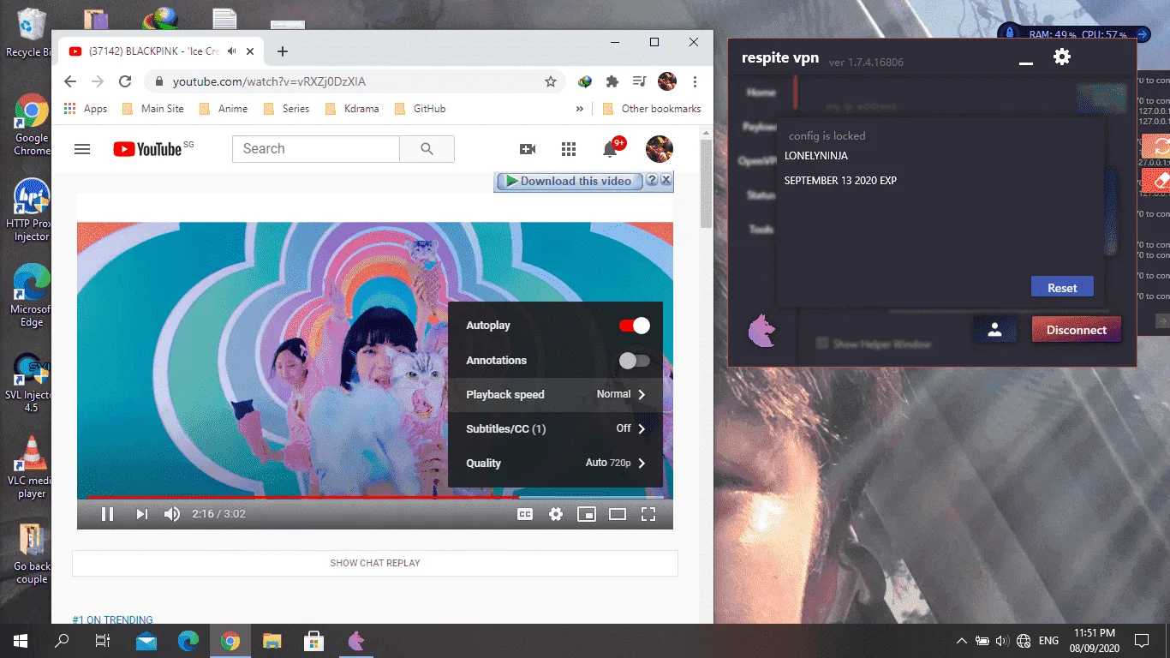Open Main Site bookmark folder

(153, 109)
